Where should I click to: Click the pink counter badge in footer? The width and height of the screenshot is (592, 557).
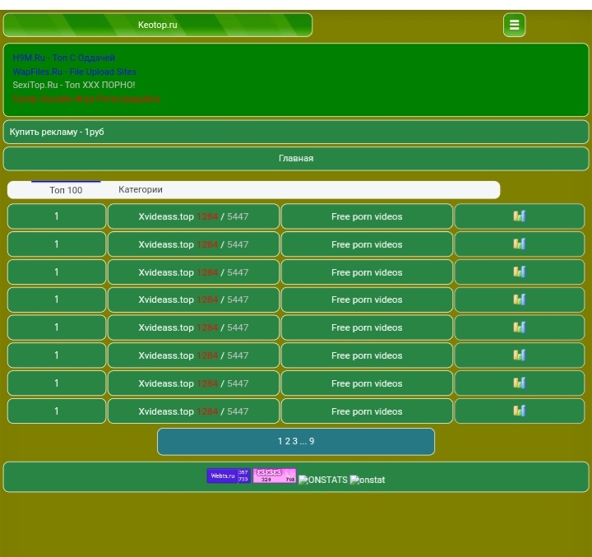coord(274,476)
